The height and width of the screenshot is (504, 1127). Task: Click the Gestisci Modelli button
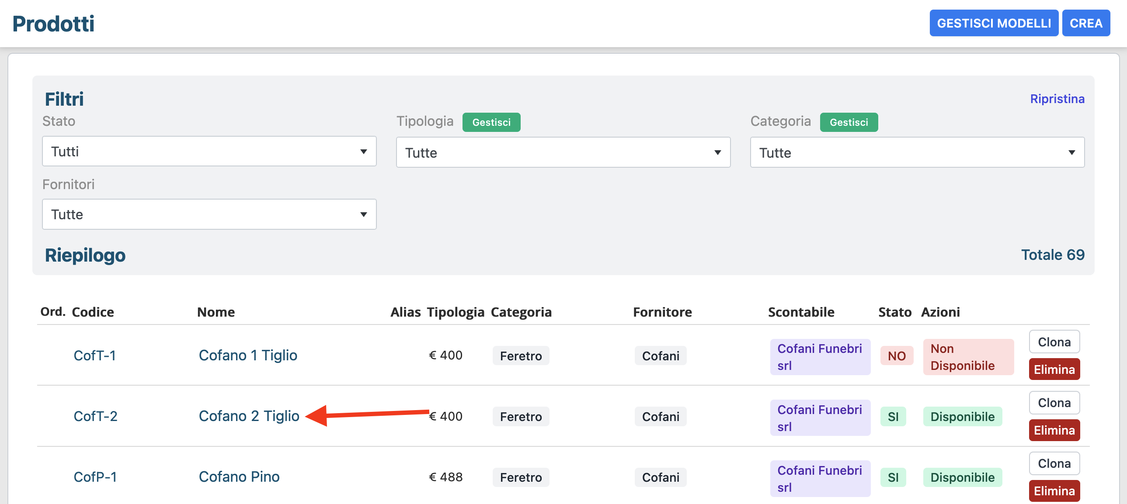(993, 23)
